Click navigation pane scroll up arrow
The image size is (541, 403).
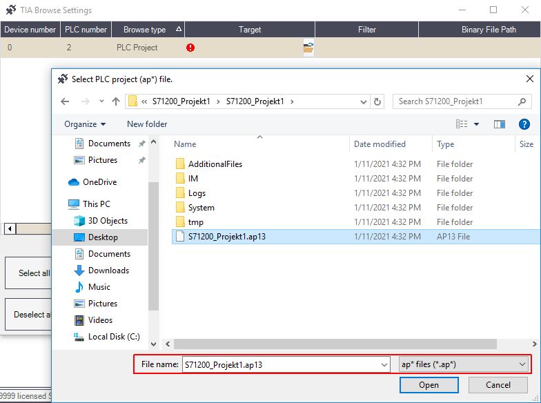pos(153,142)
